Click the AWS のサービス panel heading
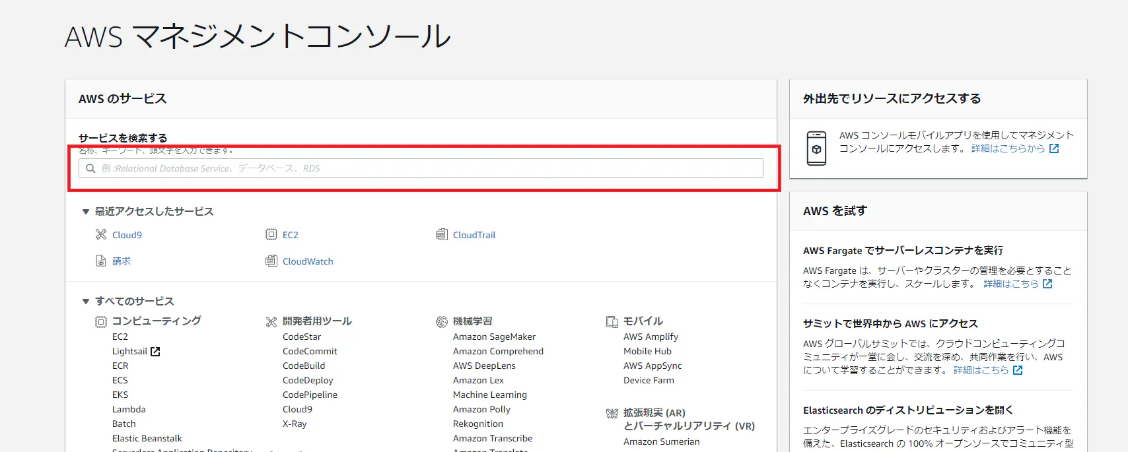The width and height of the screenshot is (1128, 452). coord(122,99)
